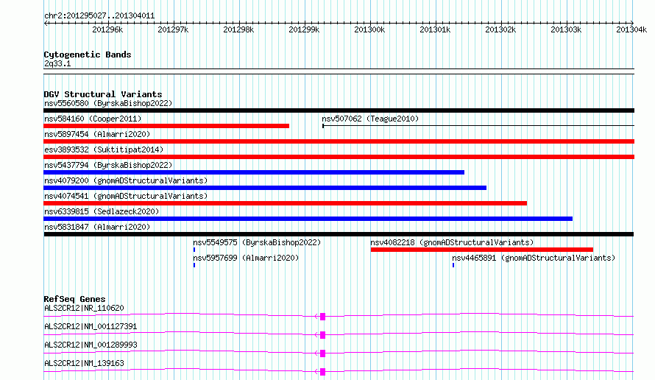Image resolution: width=655 pixels, height=380 pixels.
Task: Open the nsv5437794 (ByrskaBishop2022) label
Action: pos(108,165)
